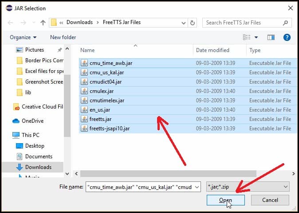Expand the address bar history dropdown
The height and width of the screenshot is (213, 299).
(x=184, y=23)
